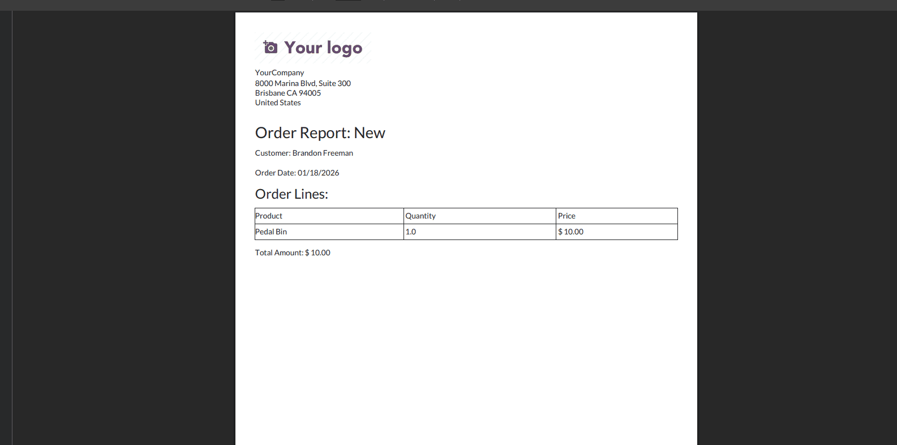Click the YourCompany name text
The height and width of the screenshot is (445, 897).
pos(280,72)
